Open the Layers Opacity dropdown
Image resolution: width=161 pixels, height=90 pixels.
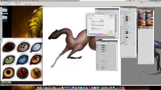point(132,9)
